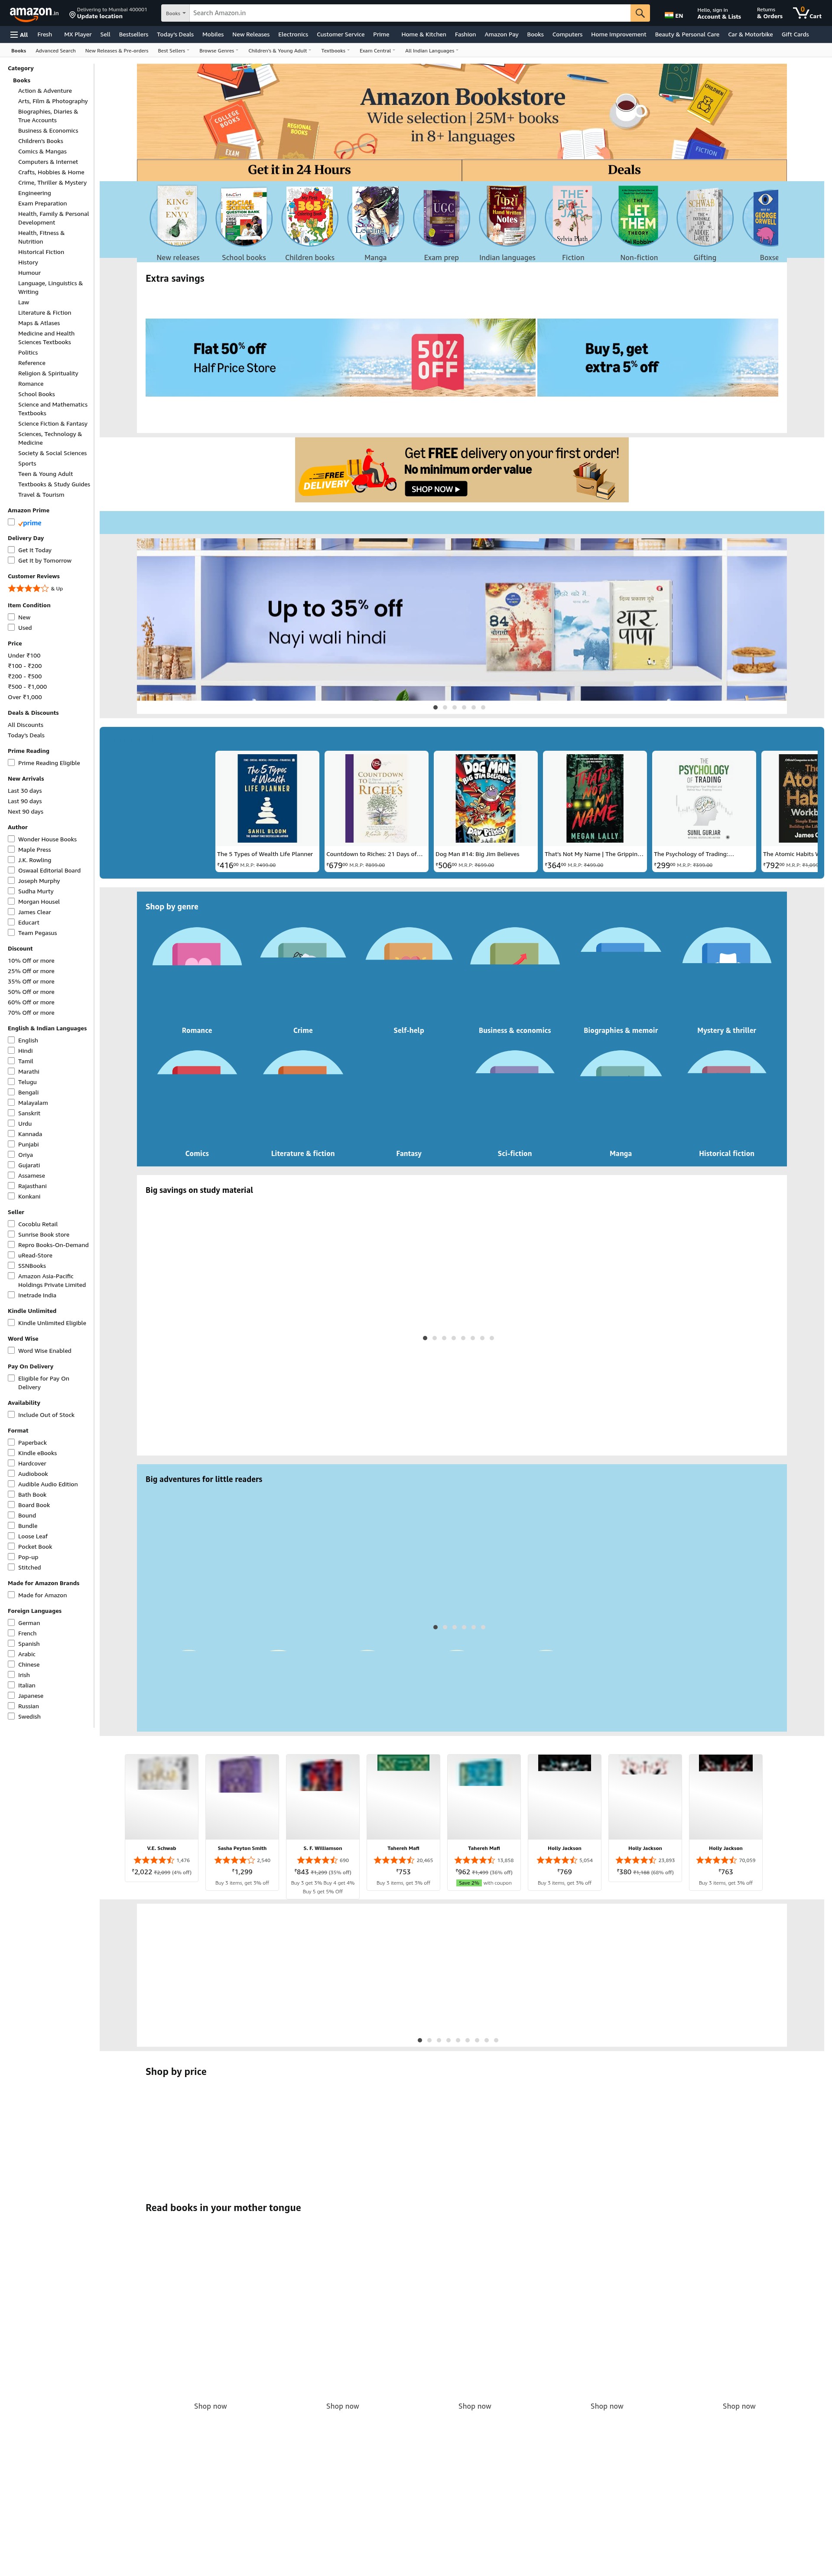Image resolution: width=832 pixels, height=2576 pixels.
Task: Click the four-star & Up rating filter
Action: tap(35, 589)
